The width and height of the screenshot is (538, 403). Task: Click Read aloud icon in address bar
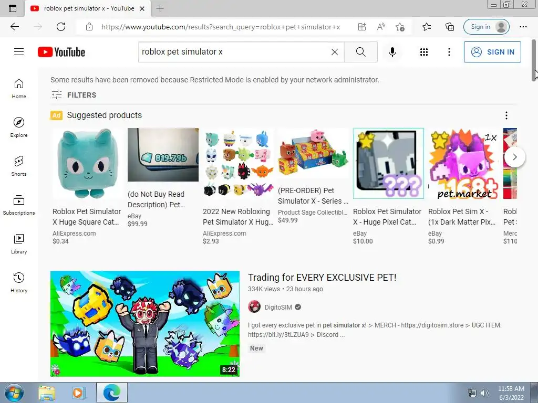point(381,27)
